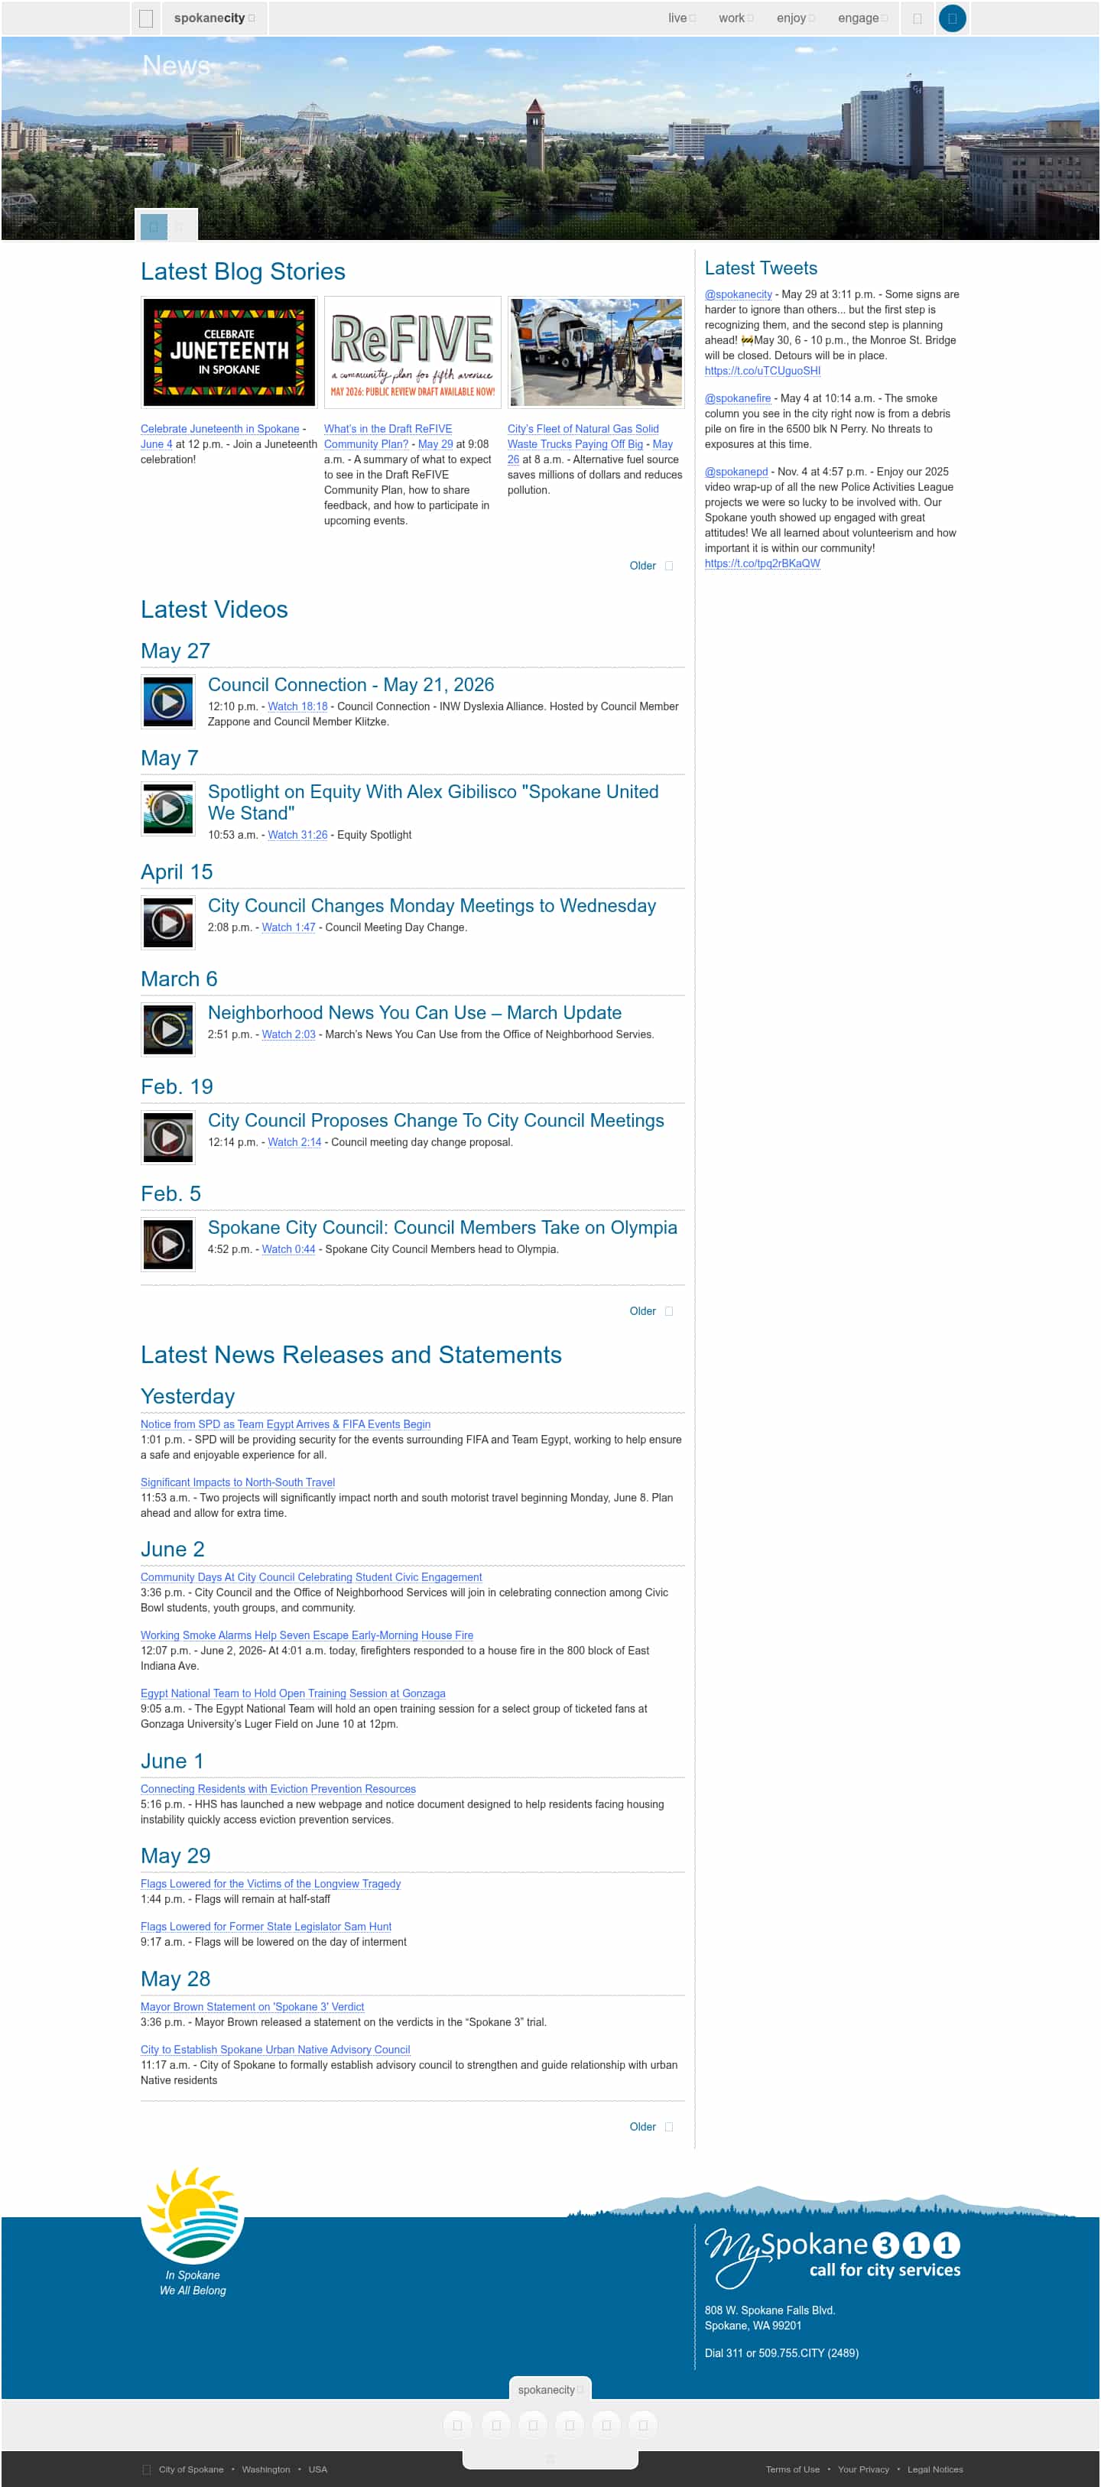Click the USA footer link
This screenshot has height=2487, width=1101.
pyautogui.click(x=318, y=2469)
